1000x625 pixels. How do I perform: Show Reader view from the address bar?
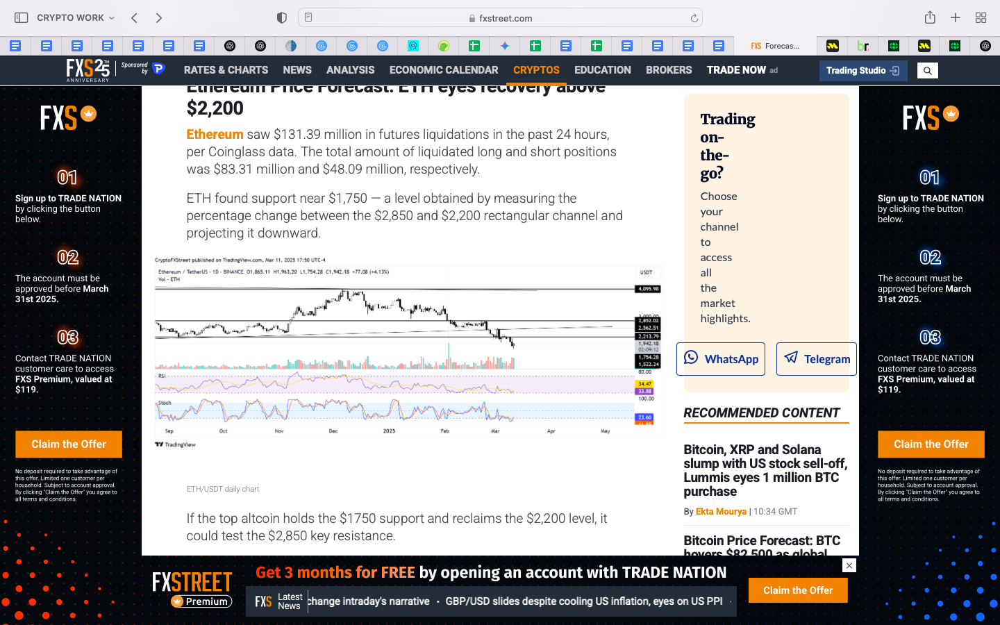[308, 17]
